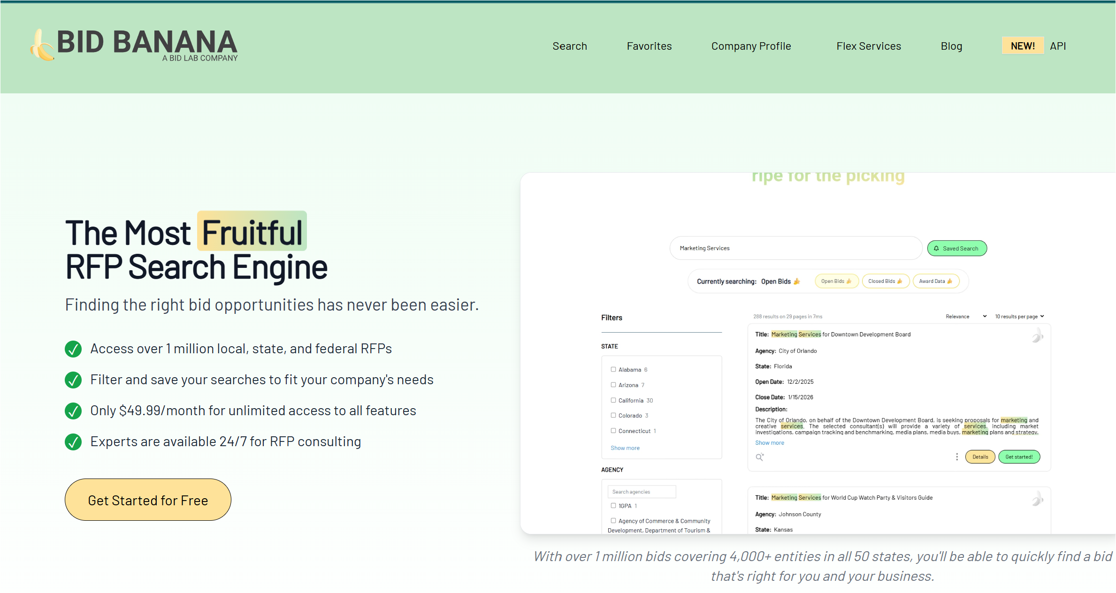Click the magnifier sparkle icon under description
1116x593 pixels.
click(x=760, y=457)
